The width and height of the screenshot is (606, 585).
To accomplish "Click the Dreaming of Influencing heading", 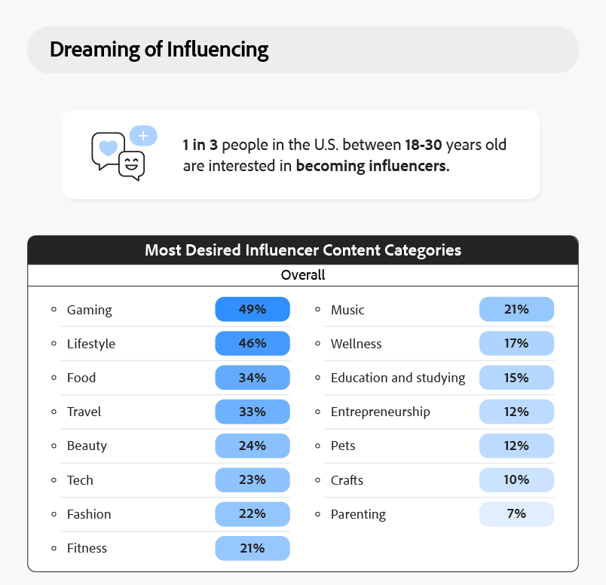I will coord(159,50).
